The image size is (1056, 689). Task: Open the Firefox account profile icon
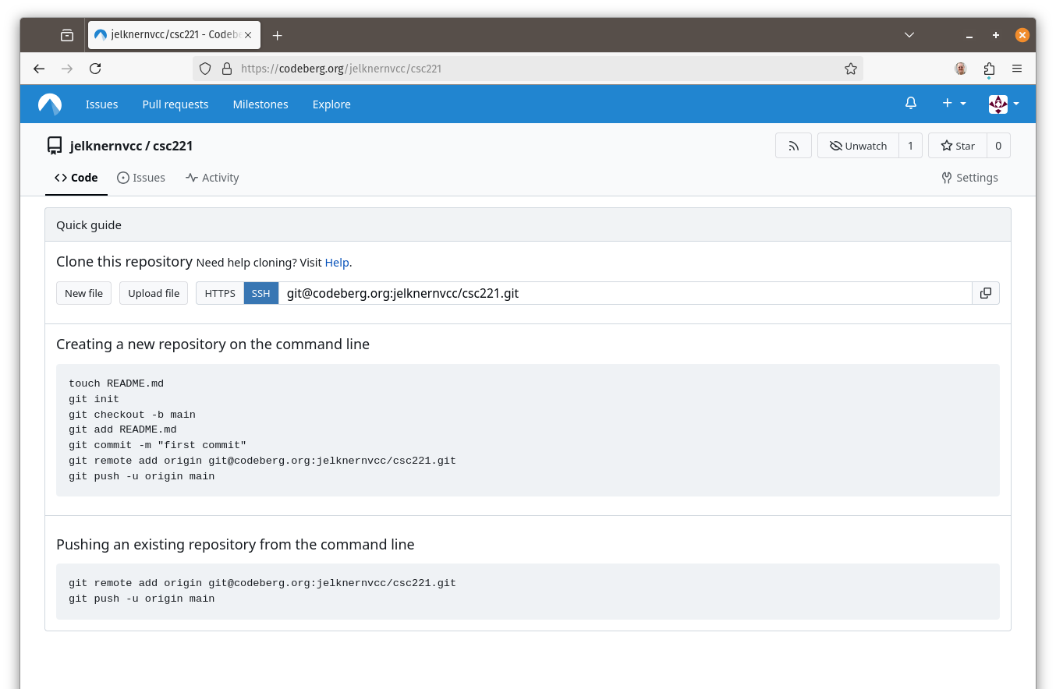pos(961,69)
